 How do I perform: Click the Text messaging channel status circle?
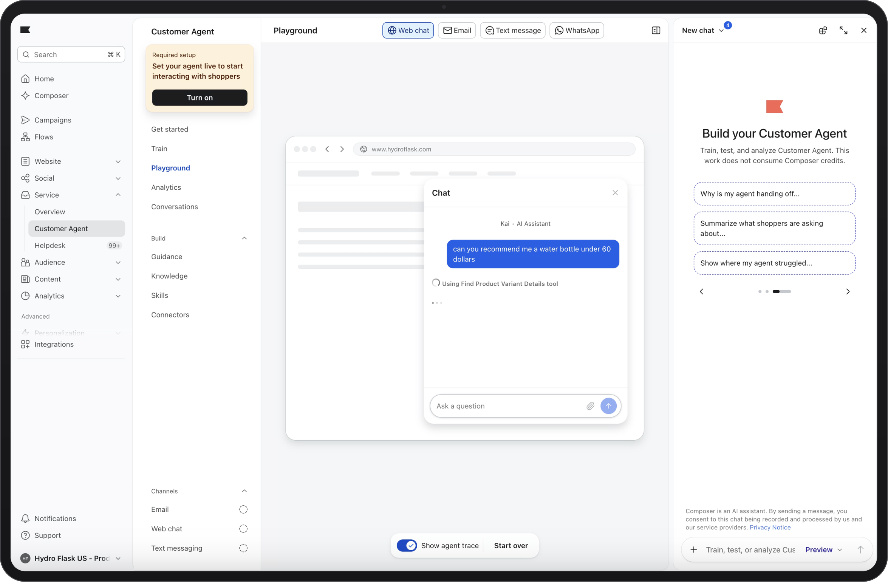[x=243, y=548]
